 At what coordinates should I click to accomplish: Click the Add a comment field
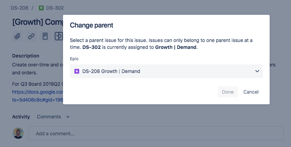pos(156,133)
